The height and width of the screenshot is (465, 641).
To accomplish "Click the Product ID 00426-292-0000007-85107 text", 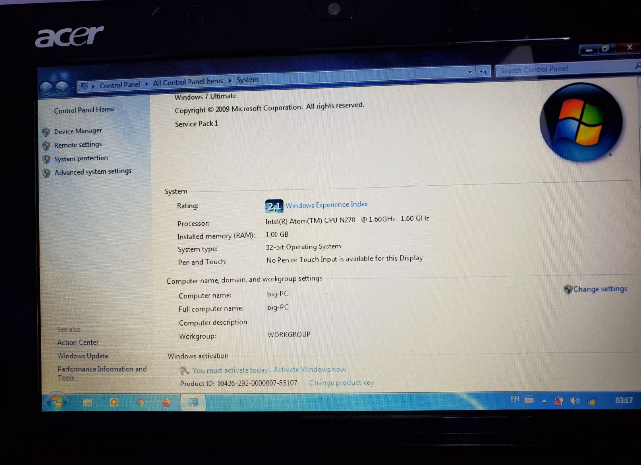I will click(x=239, y=383).
